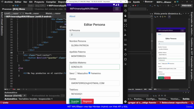Open Proceso [N/A] Mono dropdown

pos(22,9)
